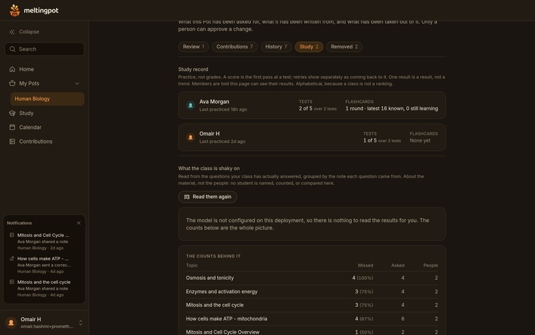Viewport: 535px width, 335px height.
Task: Open the Human Biology pot
Action: pyautogui.click(x=47, y=99)
